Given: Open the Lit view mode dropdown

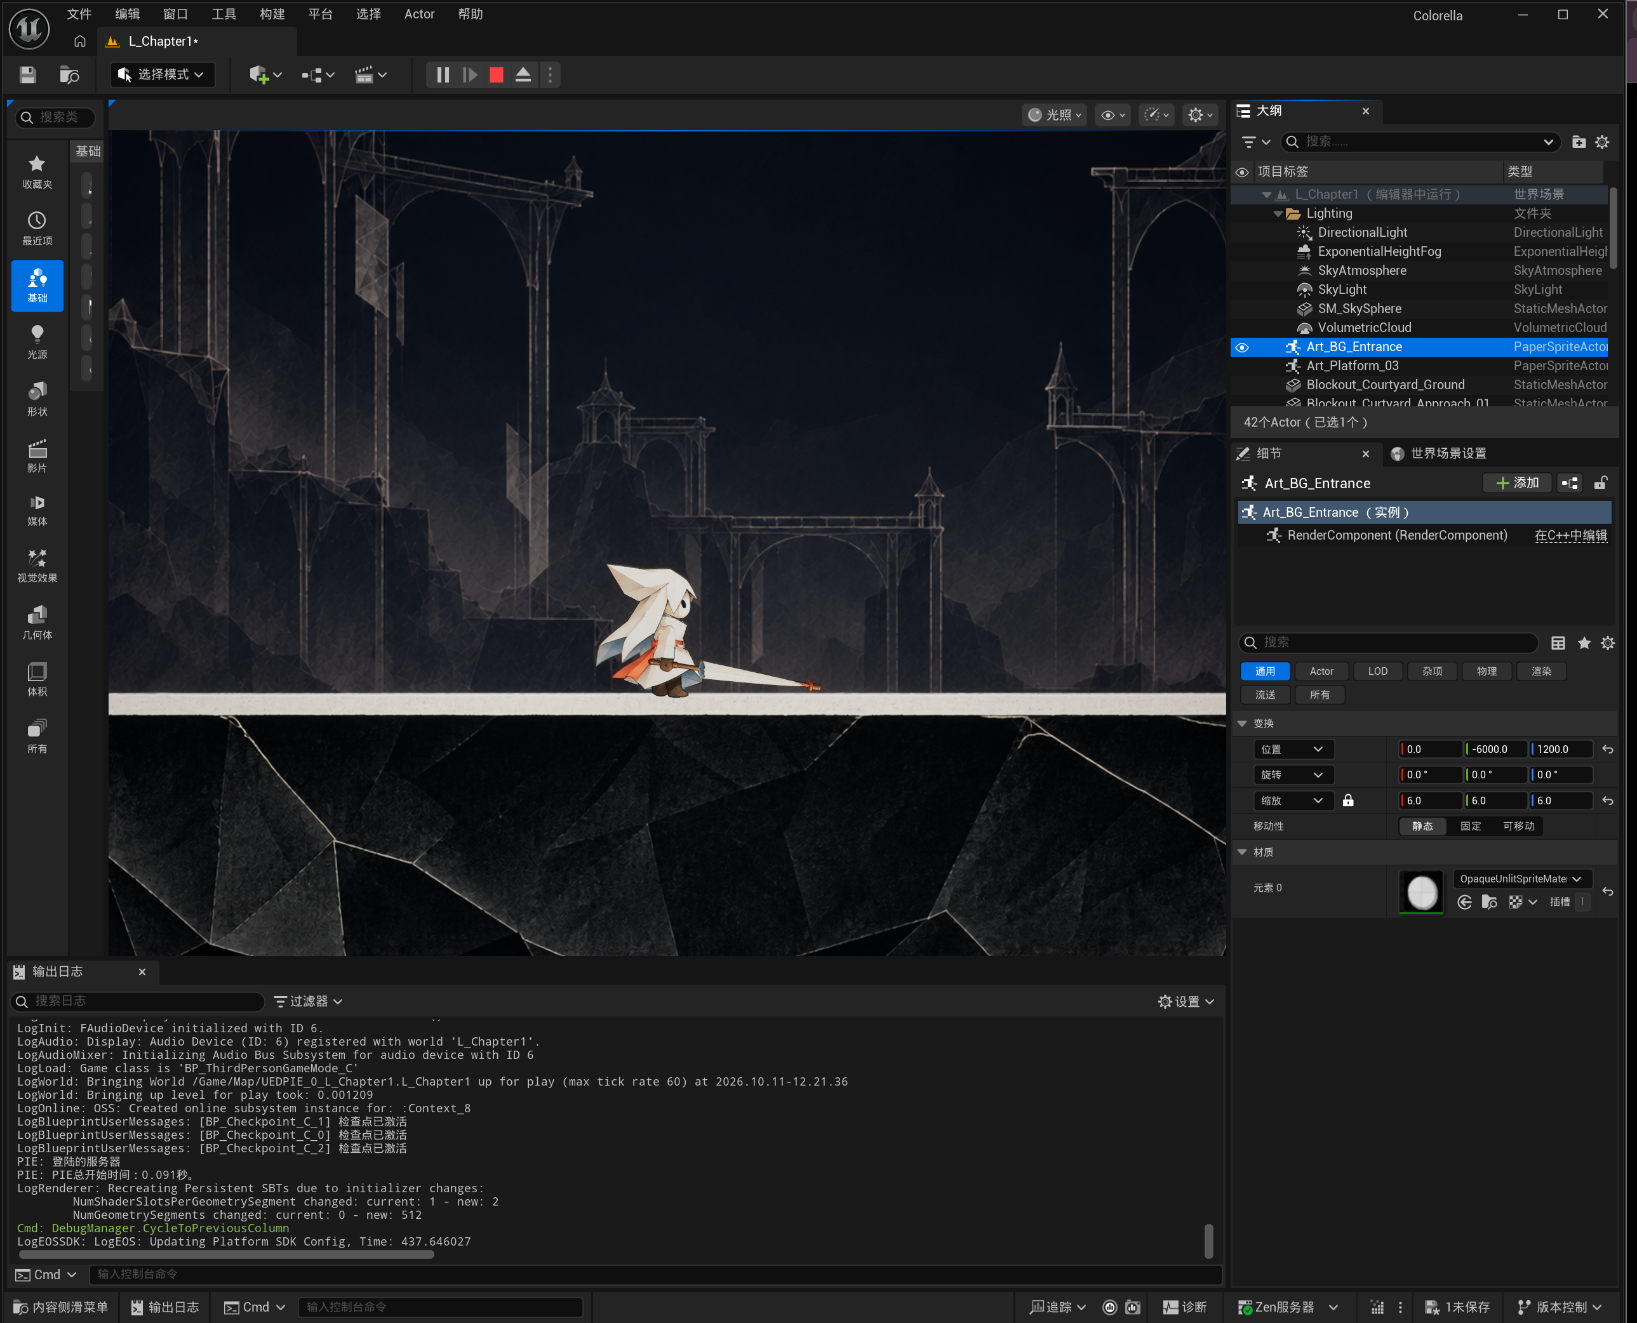Looking at the screenshot, I should [1055, 115].
